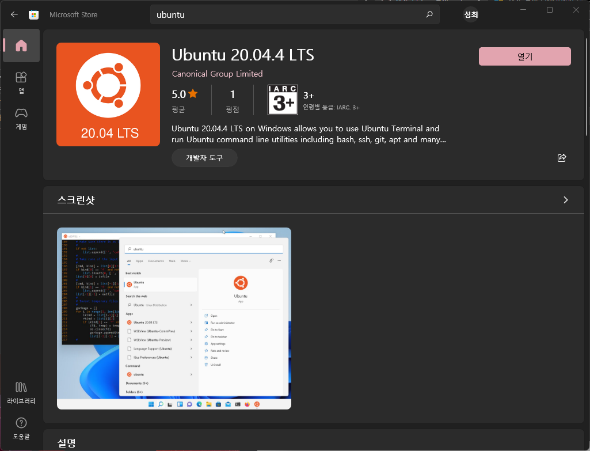Maximize the Microsoft Store window
This screenshot has width=590, height=451.
coord(550,10)
